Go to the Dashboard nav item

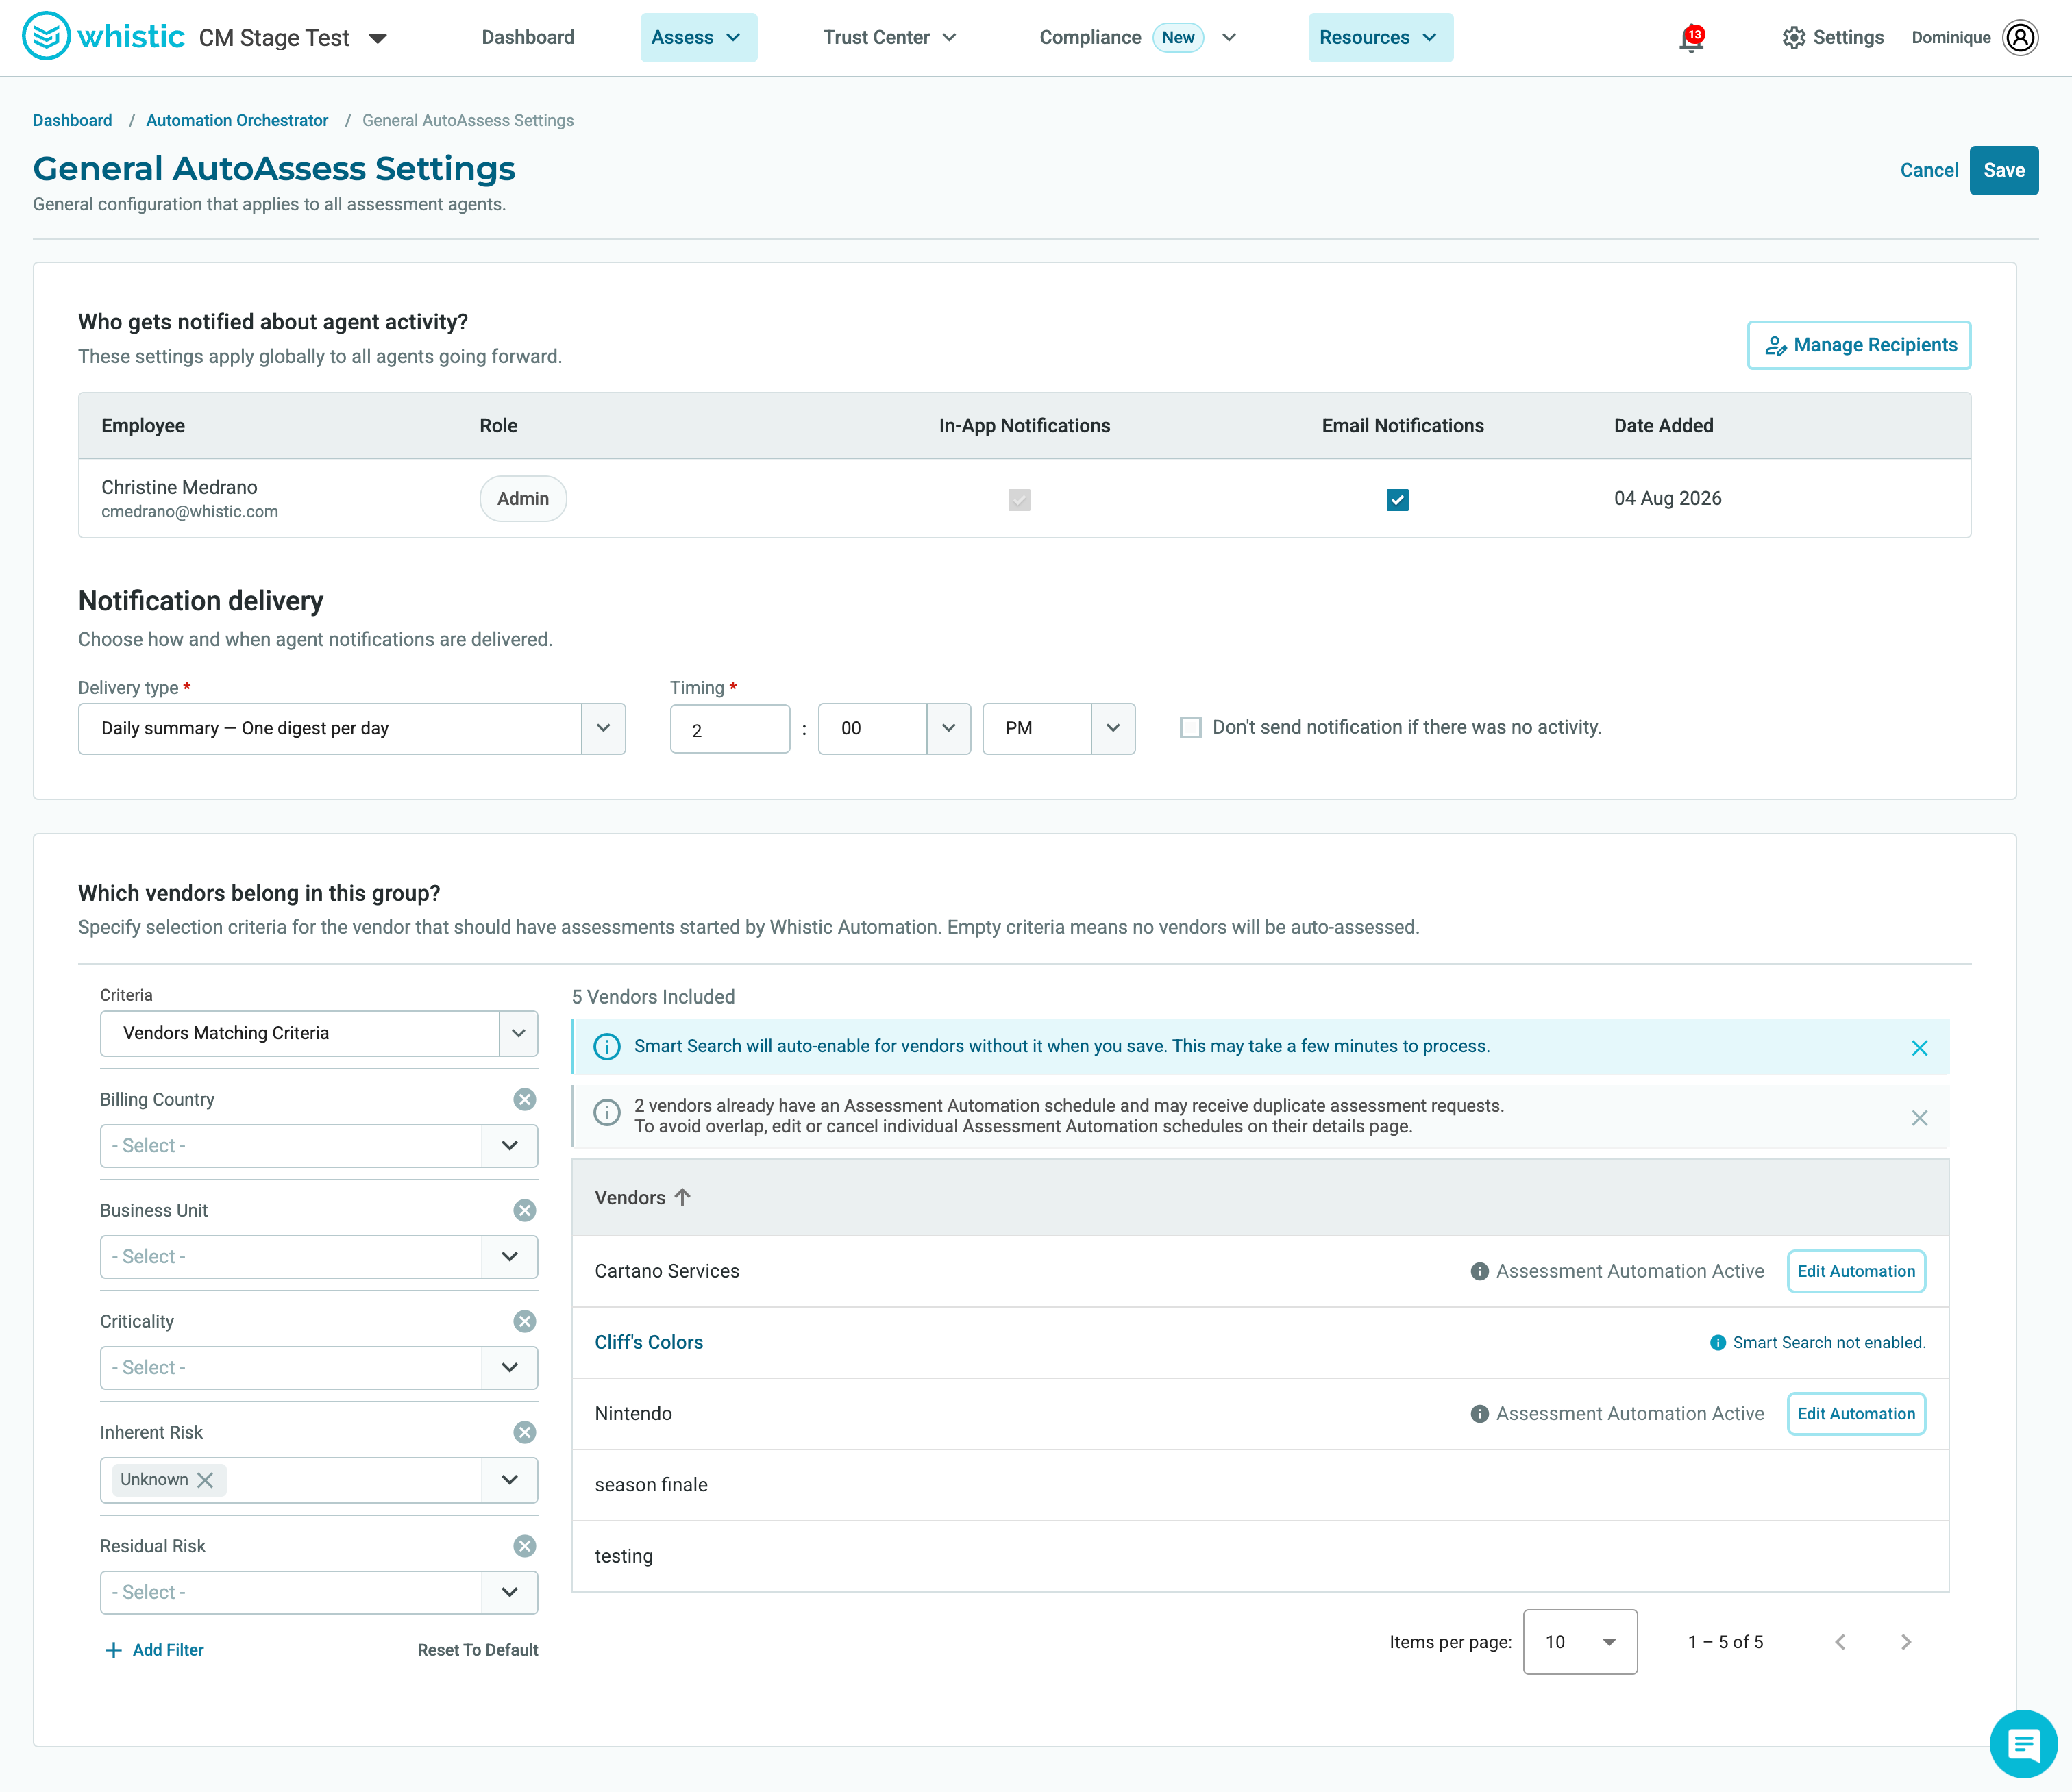pyautogui.click(x=528, y=38)
